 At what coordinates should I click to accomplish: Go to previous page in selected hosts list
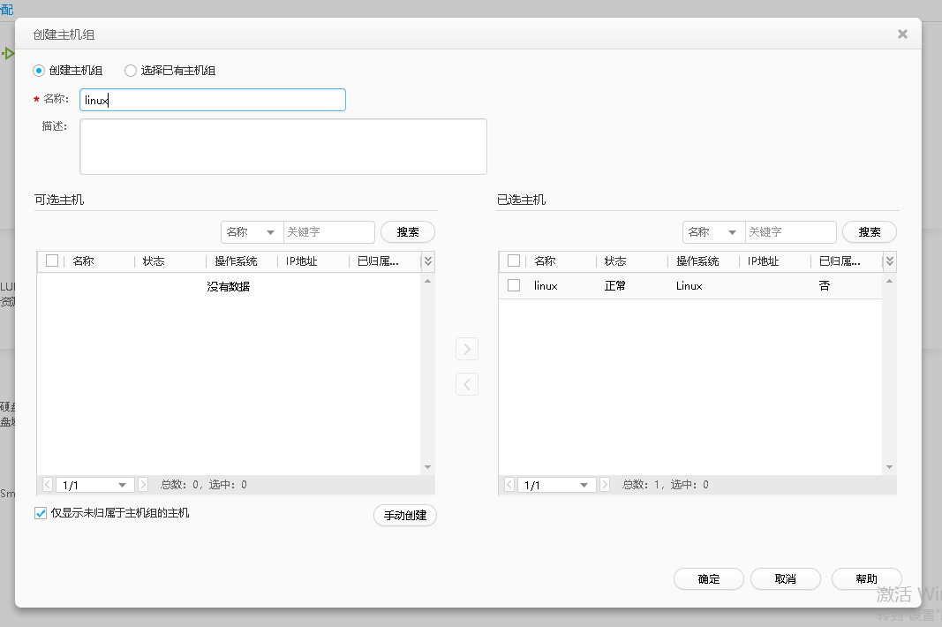point(509,485)
